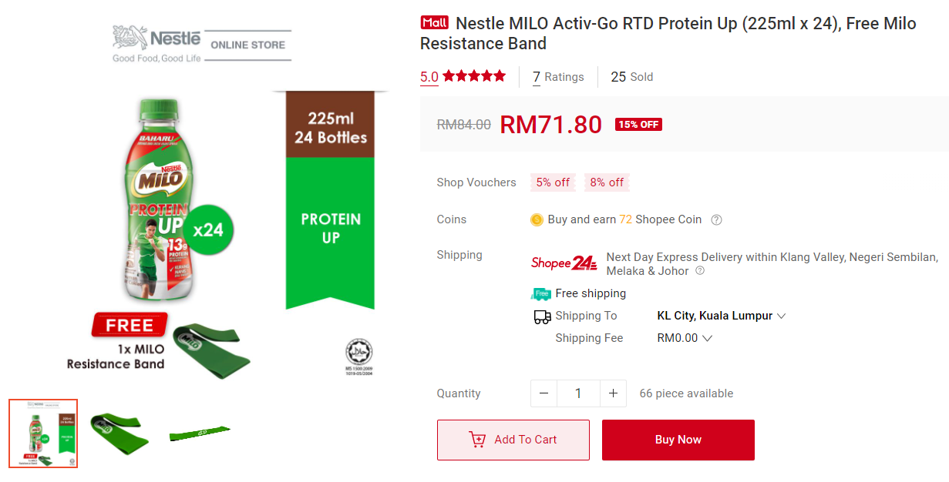Click the Buy Now button

click(x=678, y=440)
